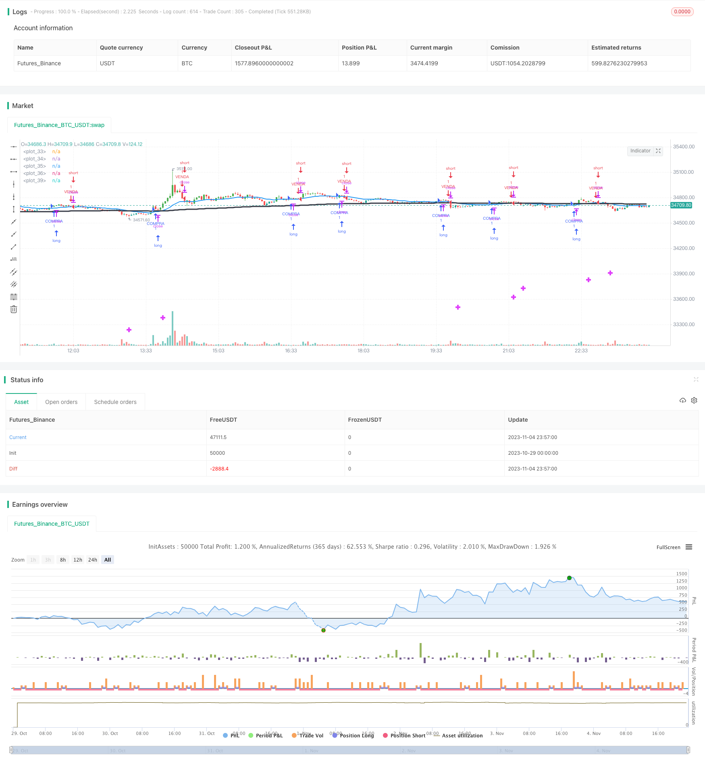Switch to the Schedule orders tab

115,402
